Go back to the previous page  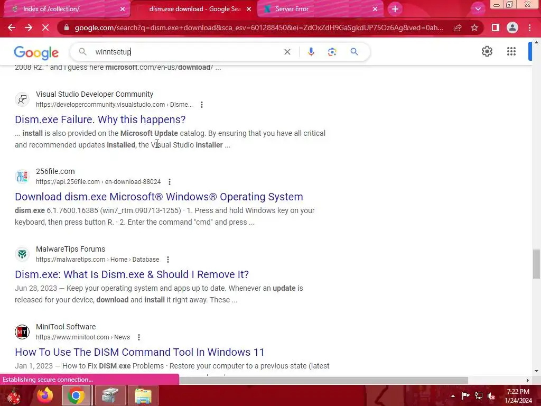pyautogui.click(x=12, y=27)
